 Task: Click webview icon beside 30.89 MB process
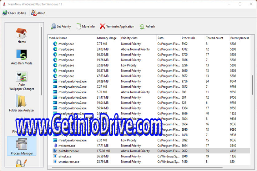[55, 81]
